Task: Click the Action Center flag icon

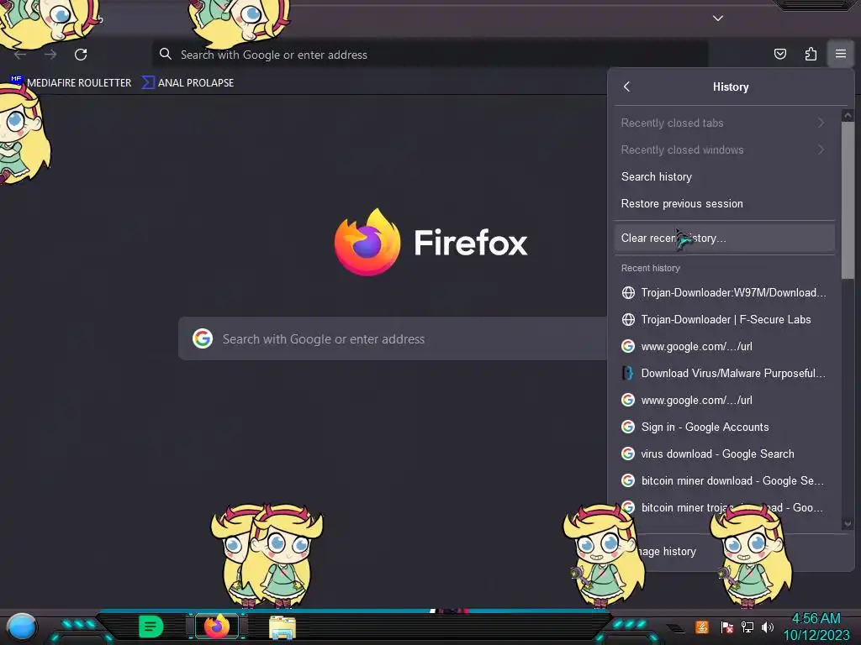Action: click(x=727, y=627)
